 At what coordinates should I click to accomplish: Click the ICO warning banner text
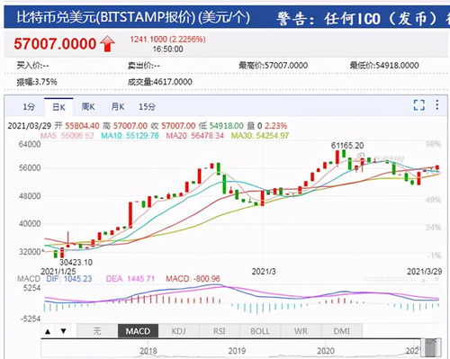click(363, 19)
